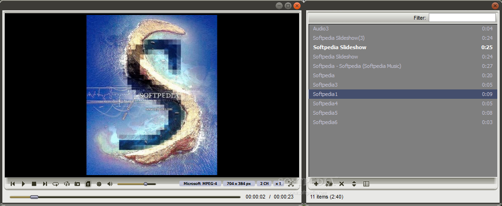
Task: Open settings via the gear icon
Action: [x=99, y=184]
